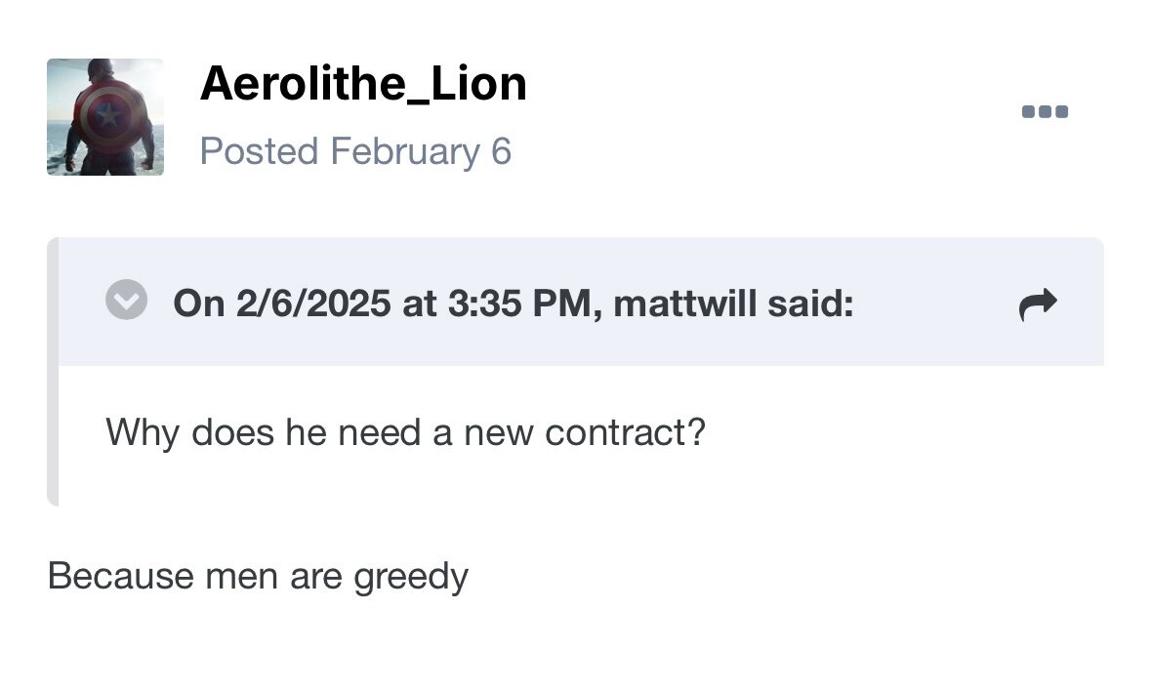Screen dimensions: 1151x690
Task: Open Aerolithe_Lion's Captain America avatar
Action: 105,117
